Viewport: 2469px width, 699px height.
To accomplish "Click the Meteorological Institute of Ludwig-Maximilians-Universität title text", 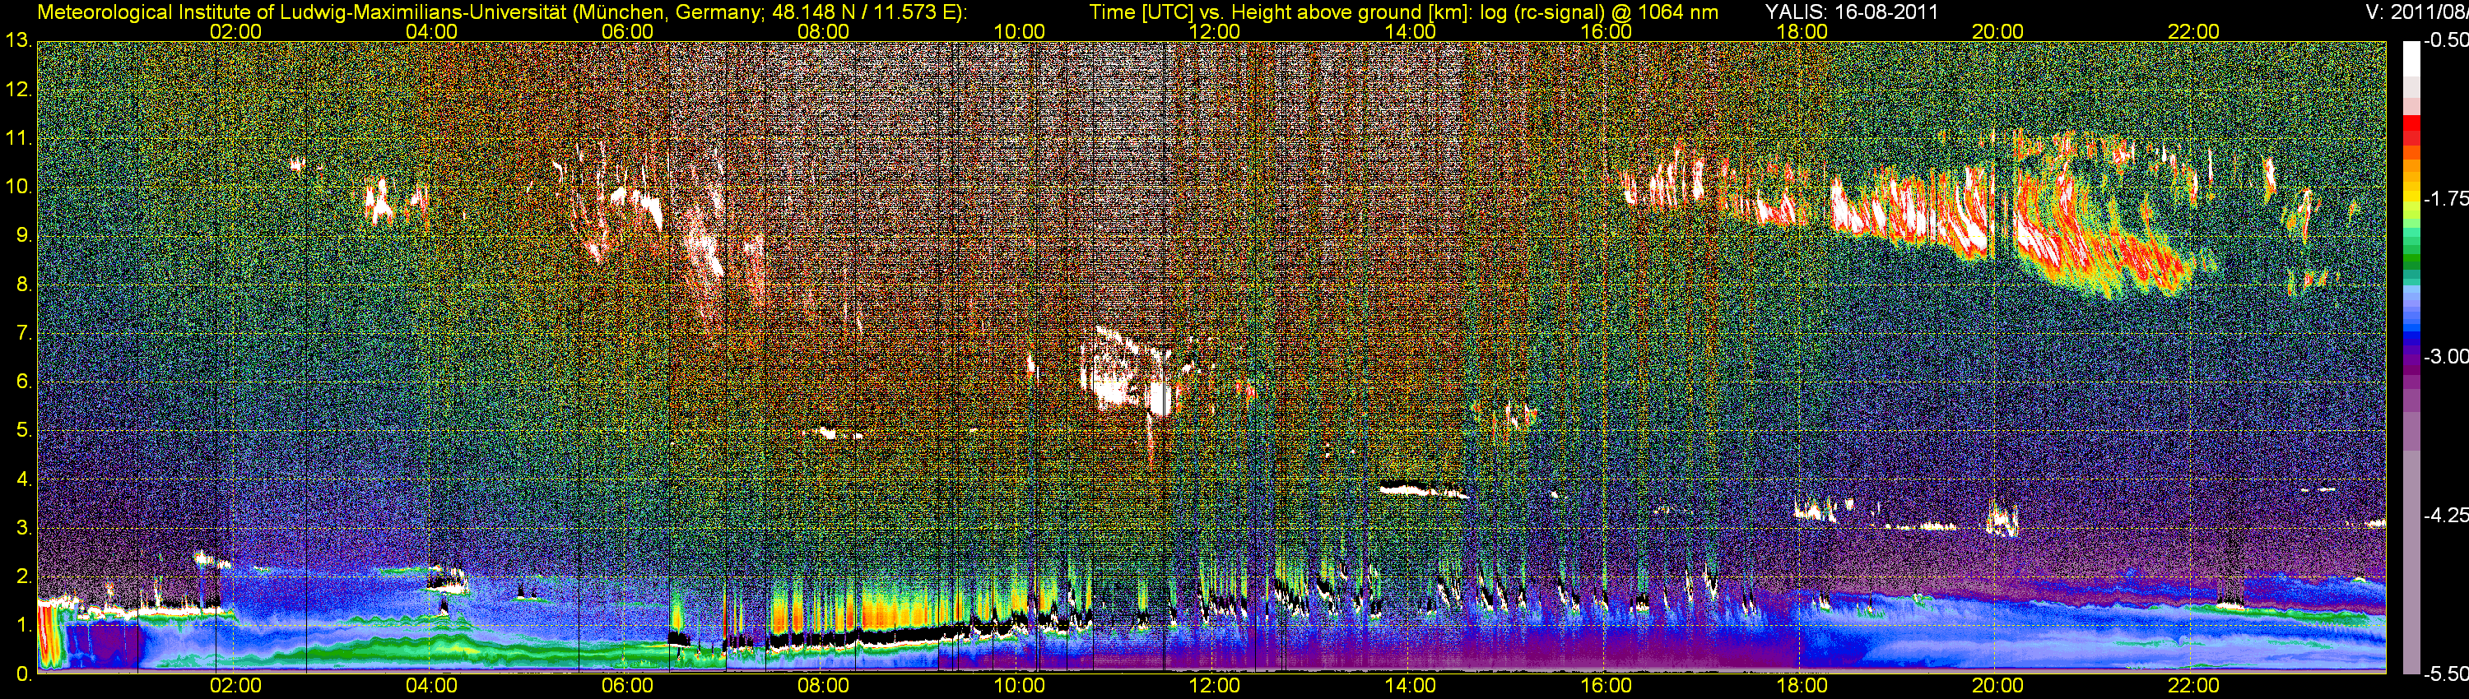I will coord(302,12).
